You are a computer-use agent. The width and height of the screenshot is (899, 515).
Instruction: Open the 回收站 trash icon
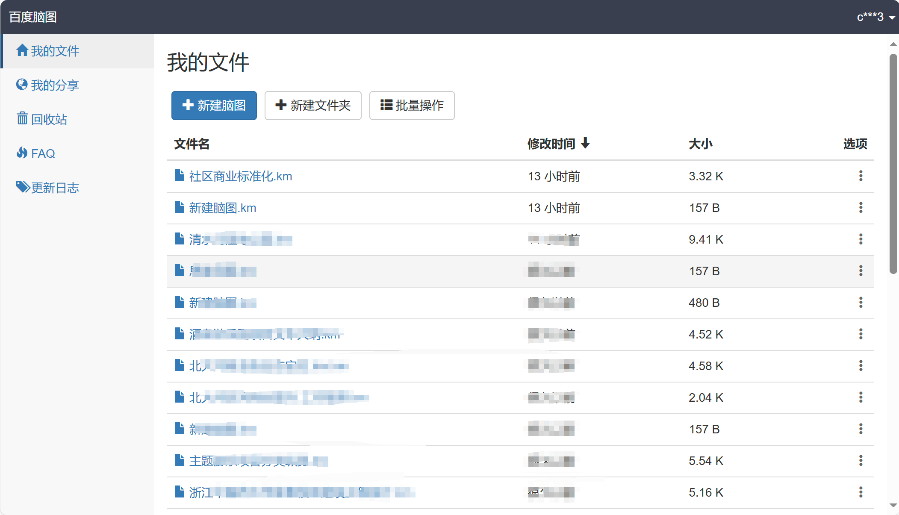coord(22,119)
